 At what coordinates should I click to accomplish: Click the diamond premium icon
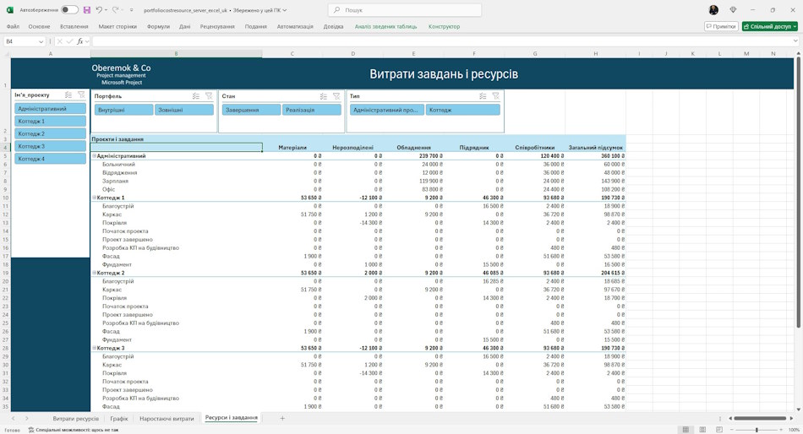click(x=733, y=10)
